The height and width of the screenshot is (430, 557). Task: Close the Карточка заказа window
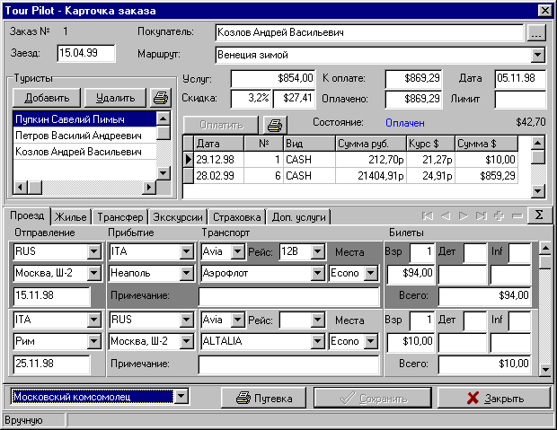click(x=544, y=10)
